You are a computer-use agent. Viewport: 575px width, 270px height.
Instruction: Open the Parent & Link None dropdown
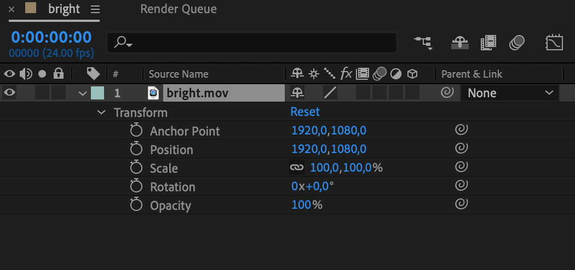tap(510, 93)
